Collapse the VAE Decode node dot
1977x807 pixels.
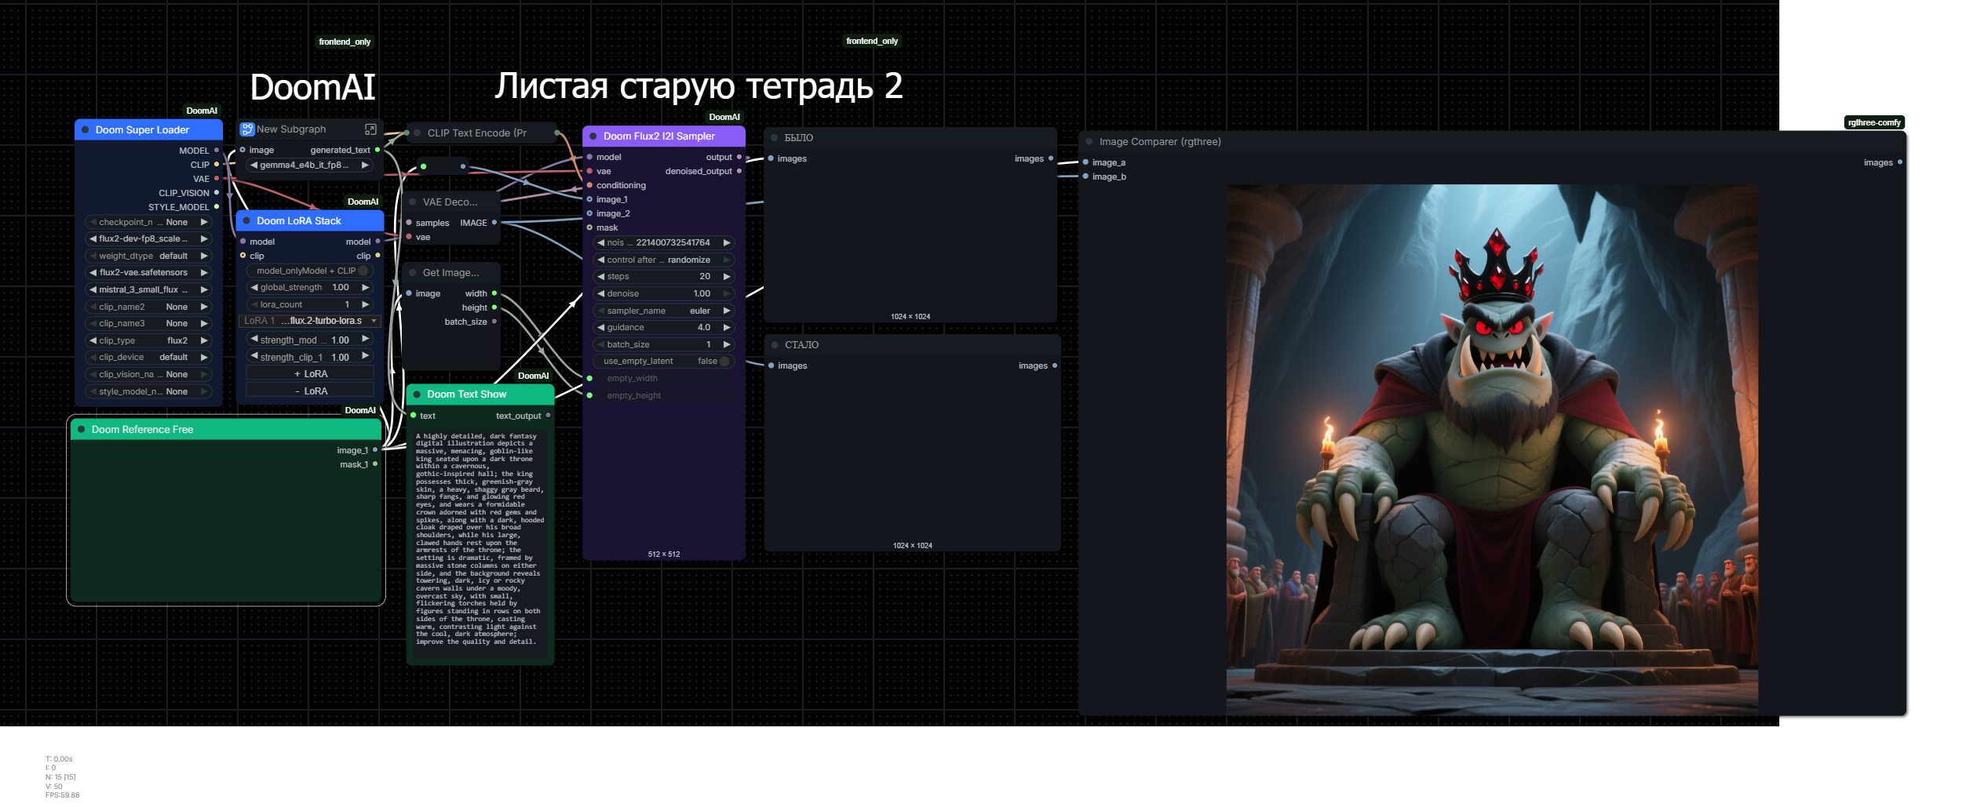point(412,202)
